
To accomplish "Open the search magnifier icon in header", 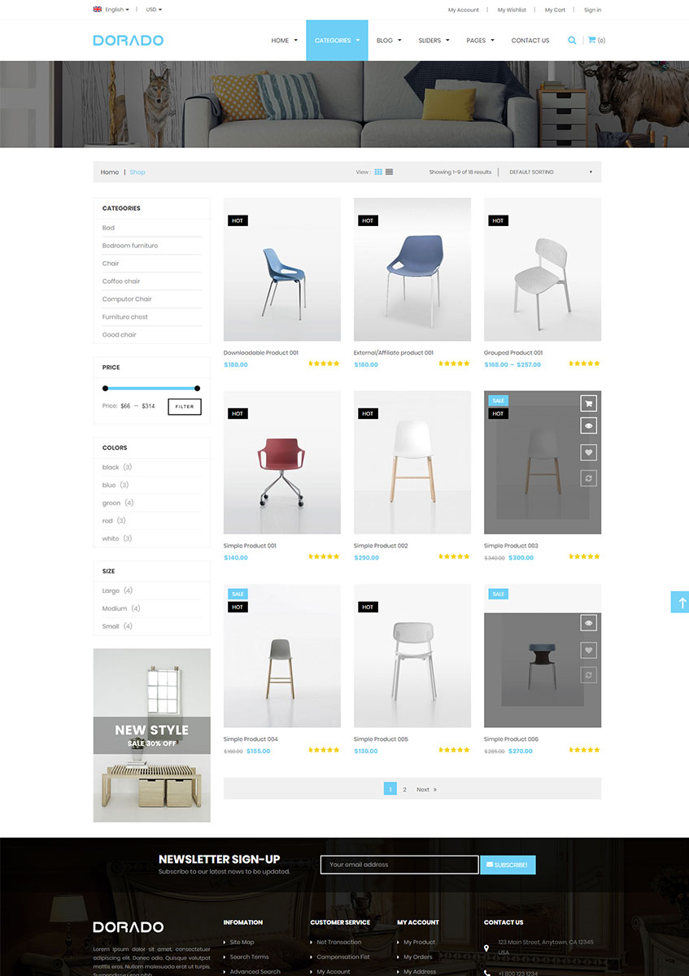I will tap(572, 40).
